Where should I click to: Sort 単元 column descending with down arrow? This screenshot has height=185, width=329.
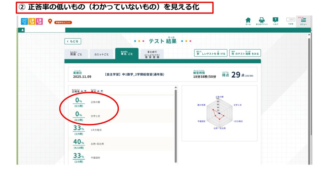tap(102, 91)
